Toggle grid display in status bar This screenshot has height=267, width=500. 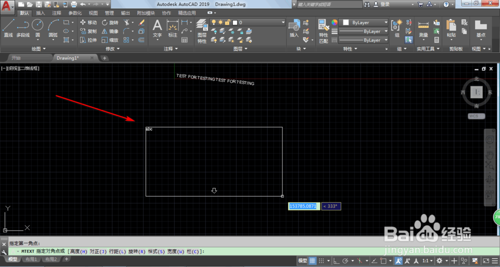[x=312, y=260]
